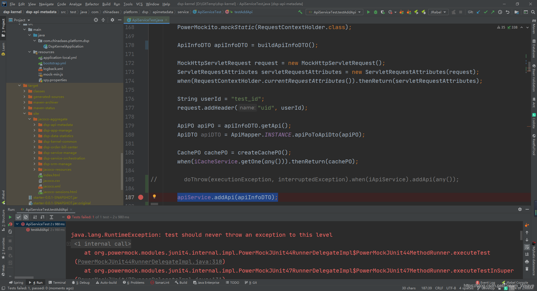Viewport: 537px width, 291px height.
Task: Toggle Show Ignored tests filter
Action: pyautogui.click(x=26, y=217)
